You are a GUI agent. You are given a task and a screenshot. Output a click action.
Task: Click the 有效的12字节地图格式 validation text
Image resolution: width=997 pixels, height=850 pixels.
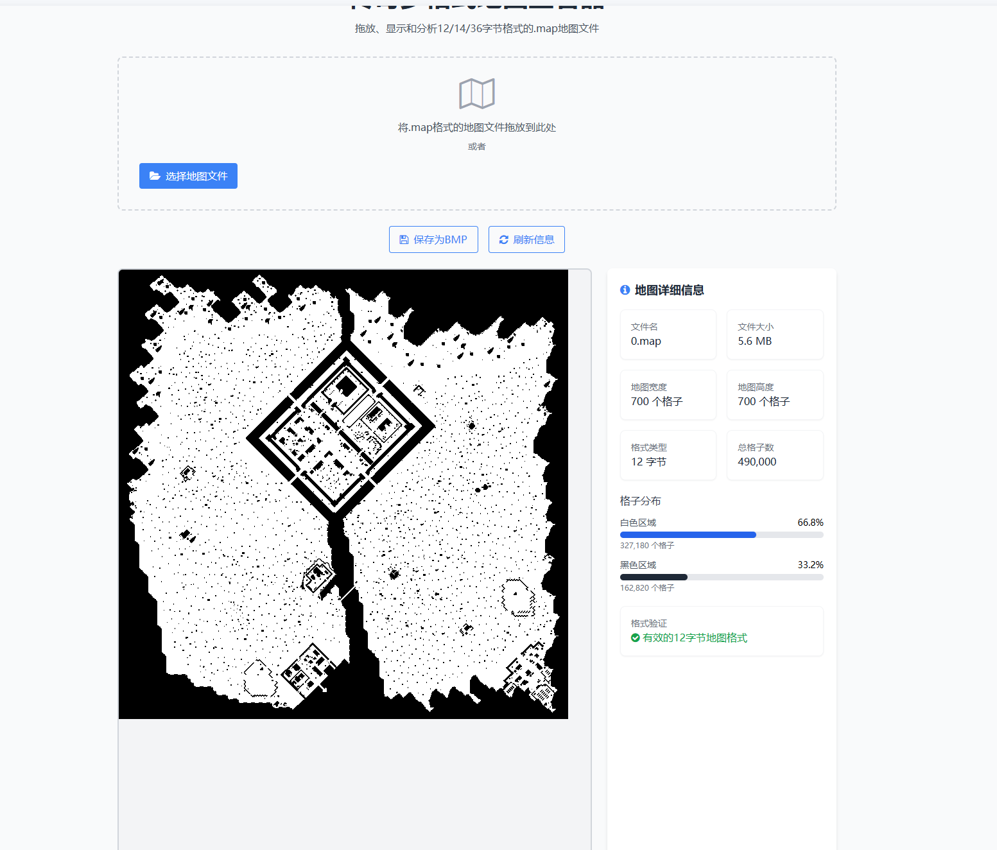point(695,637)
